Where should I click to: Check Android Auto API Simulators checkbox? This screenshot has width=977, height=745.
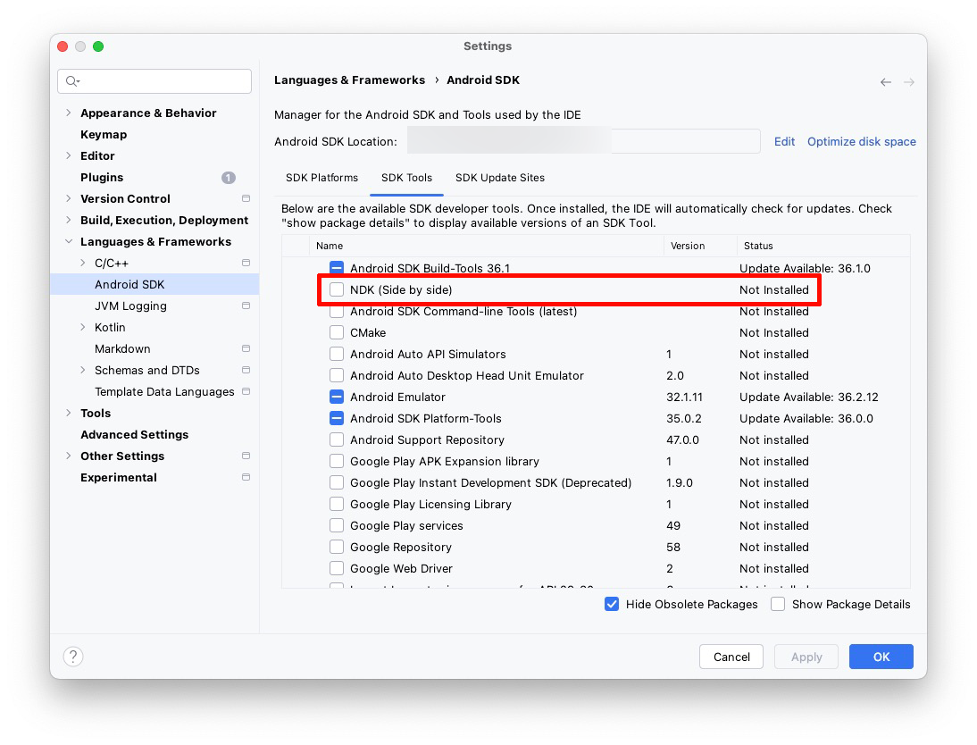point(337,354)
